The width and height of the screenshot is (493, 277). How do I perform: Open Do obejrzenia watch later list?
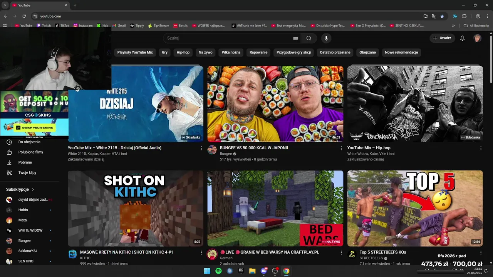29,142
